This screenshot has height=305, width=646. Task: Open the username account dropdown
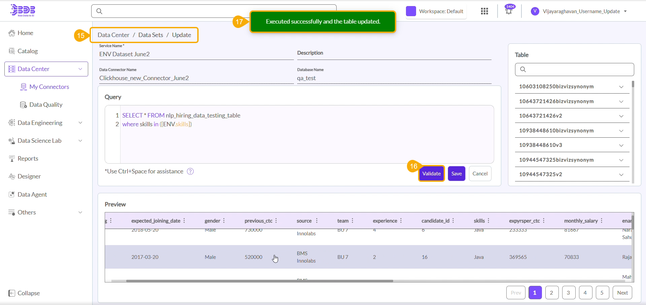[x=625, y=11]
